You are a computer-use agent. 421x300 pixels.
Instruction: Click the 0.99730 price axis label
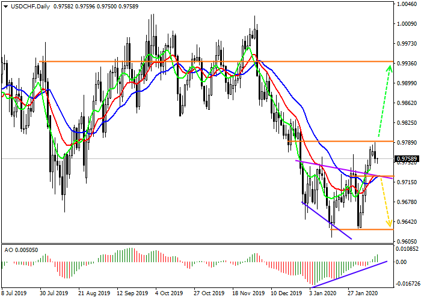407,44
